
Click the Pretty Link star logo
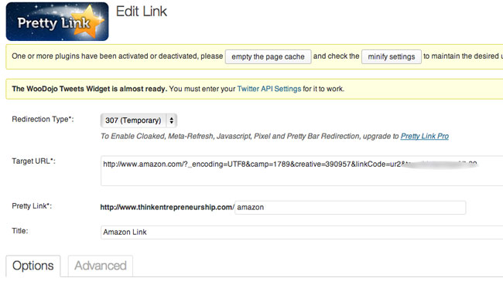[x=57, y=22]
